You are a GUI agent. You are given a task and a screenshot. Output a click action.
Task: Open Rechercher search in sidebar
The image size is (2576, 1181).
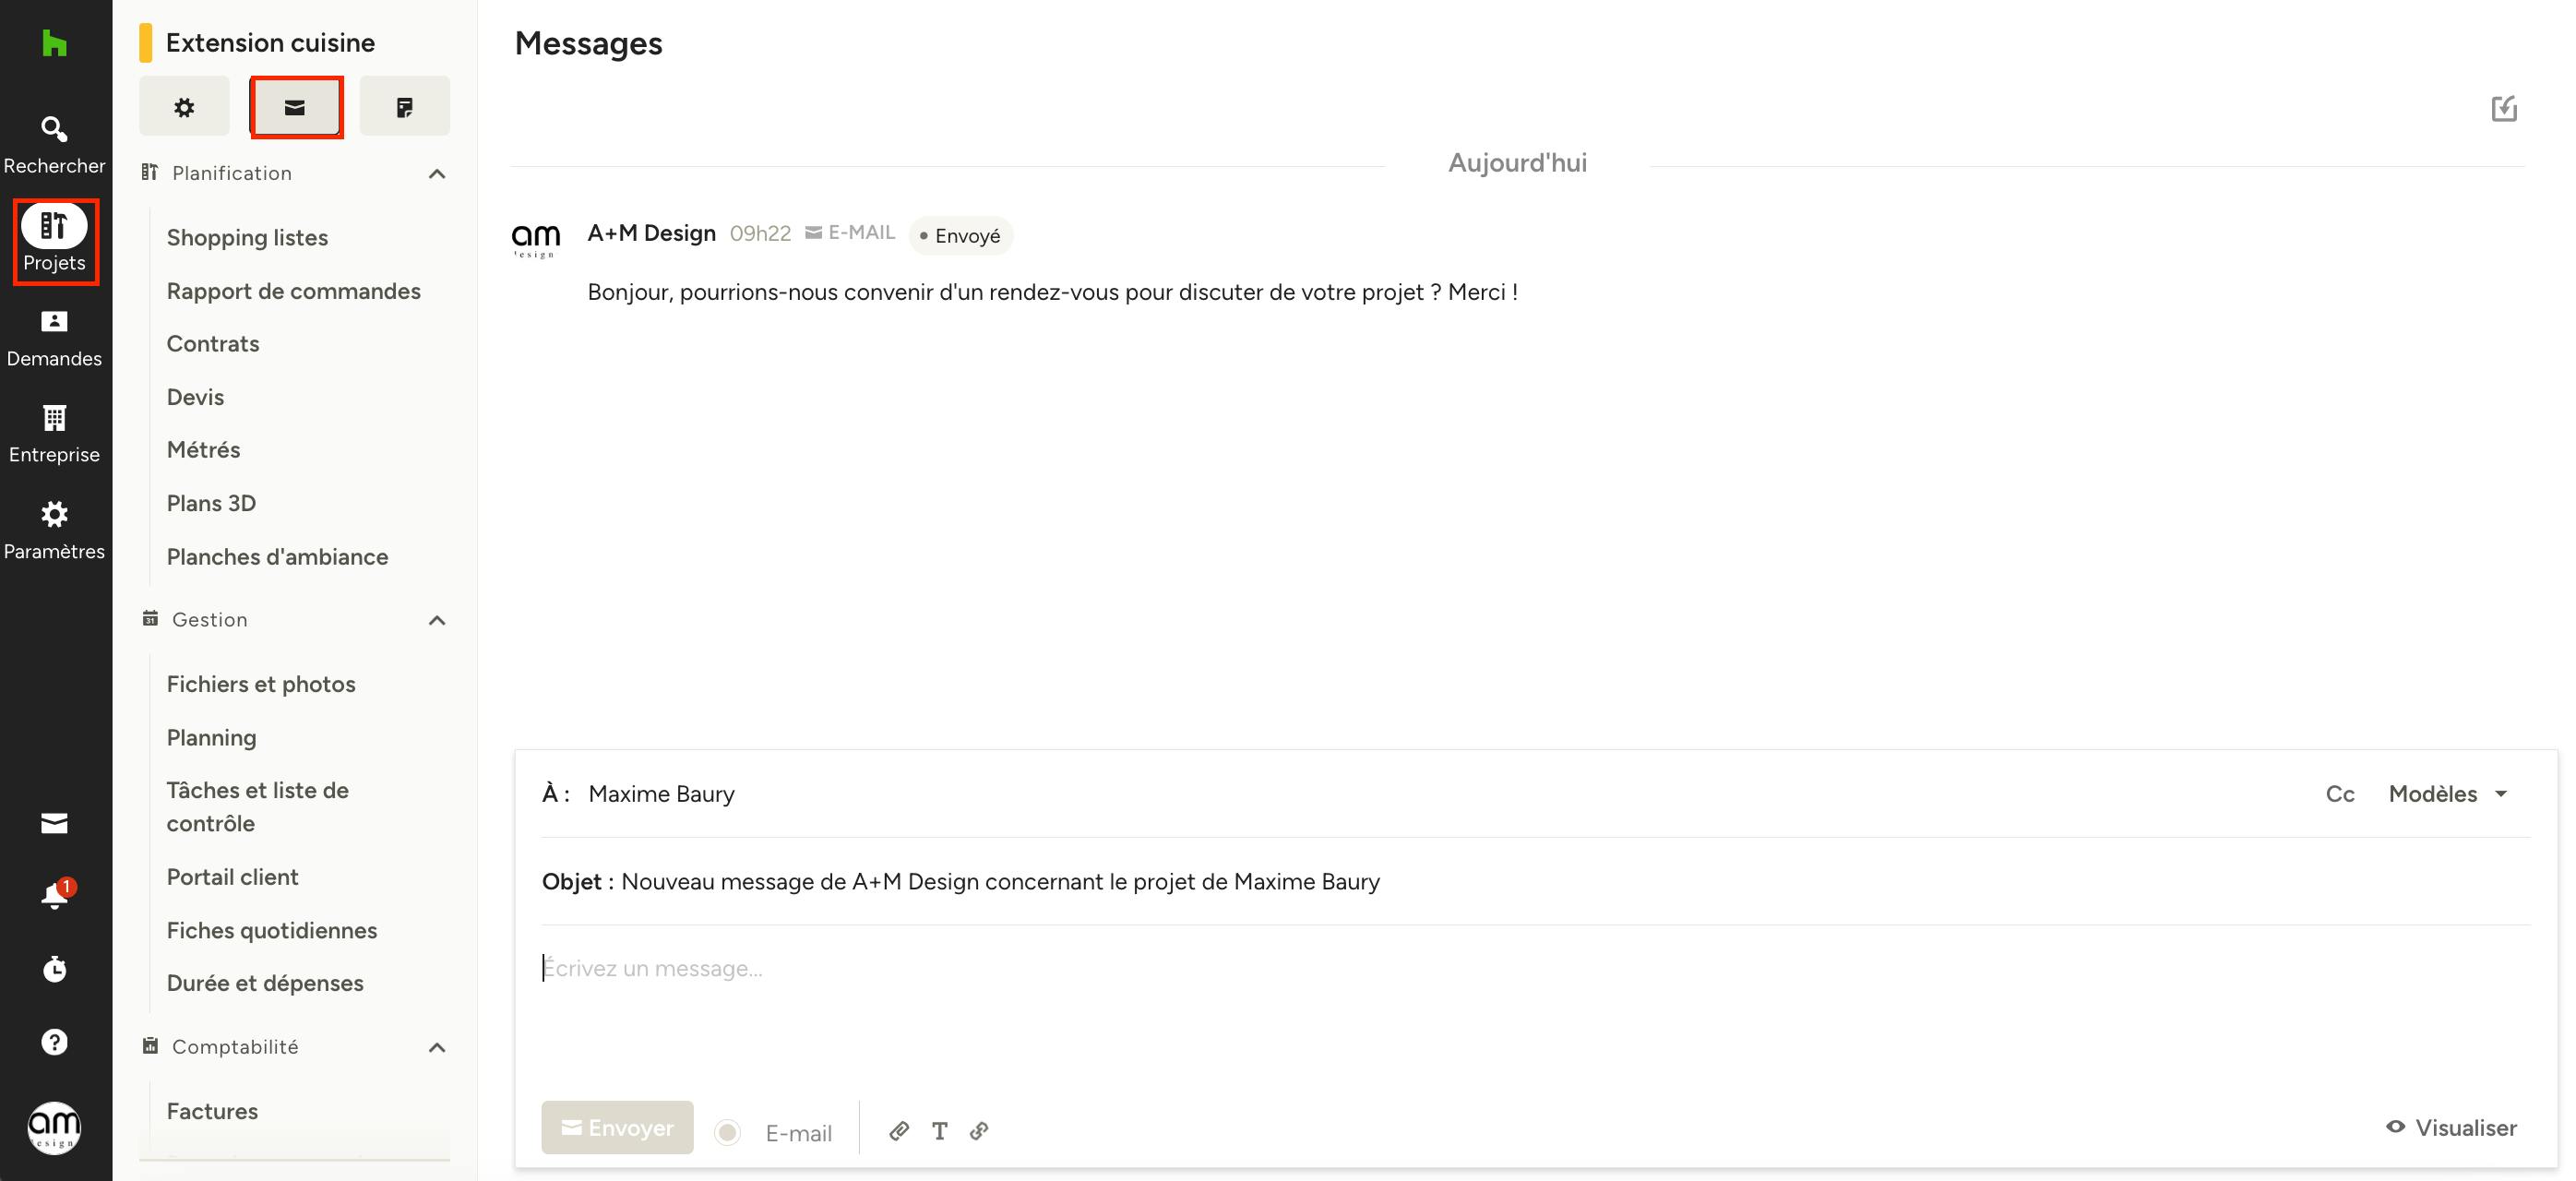click(54, 143)
